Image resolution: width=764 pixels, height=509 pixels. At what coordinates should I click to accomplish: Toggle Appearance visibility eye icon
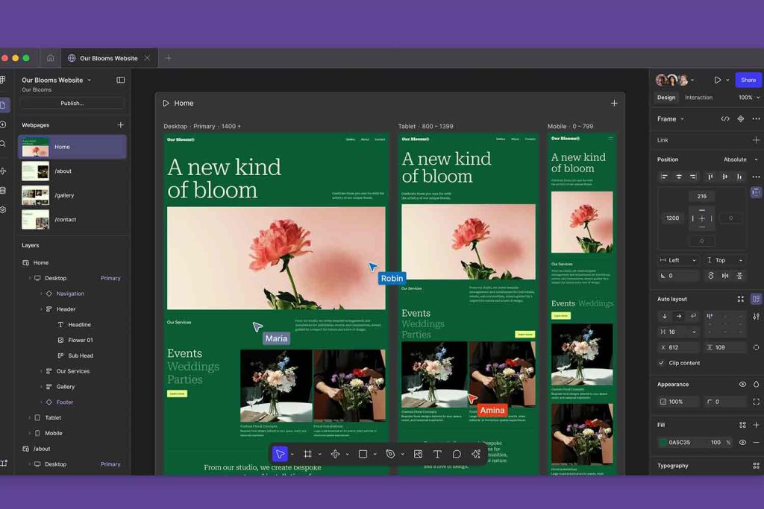(x=742, y=385)
